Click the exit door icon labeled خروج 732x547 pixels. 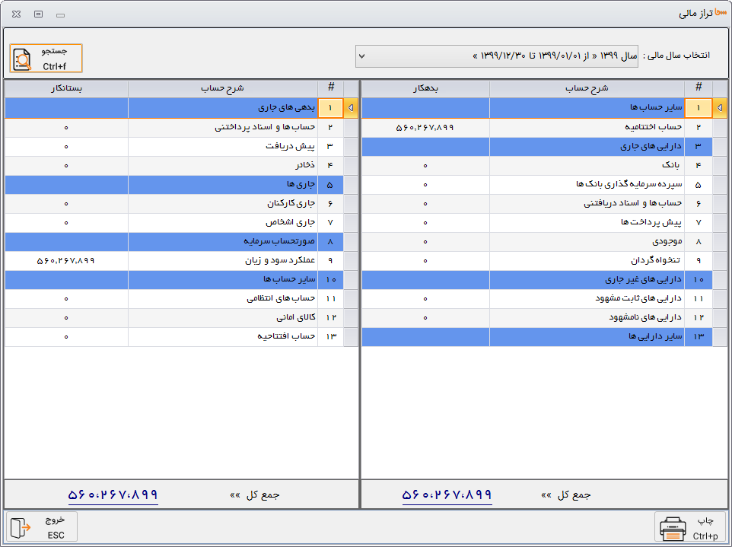(22, 527)
